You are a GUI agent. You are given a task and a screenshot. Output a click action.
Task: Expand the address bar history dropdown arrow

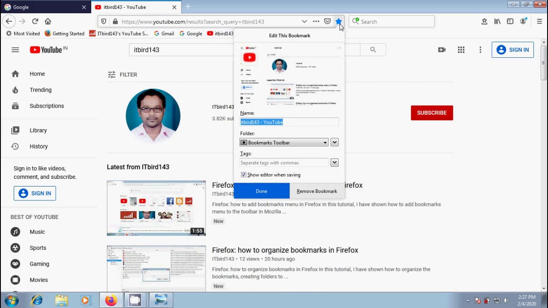pos(304,21)
